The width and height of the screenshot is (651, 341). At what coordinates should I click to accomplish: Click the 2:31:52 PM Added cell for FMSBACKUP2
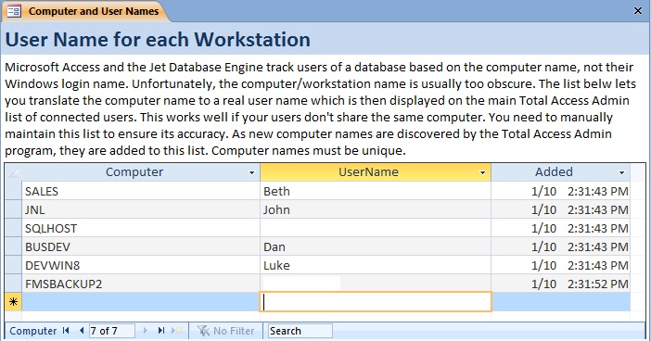point(560,284)
